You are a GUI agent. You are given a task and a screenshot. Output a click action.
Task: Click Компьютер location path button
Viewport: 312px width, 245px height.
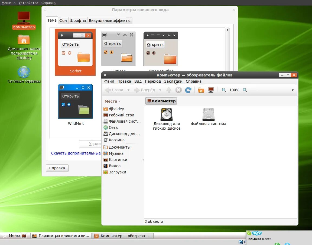tap(161, 101)
